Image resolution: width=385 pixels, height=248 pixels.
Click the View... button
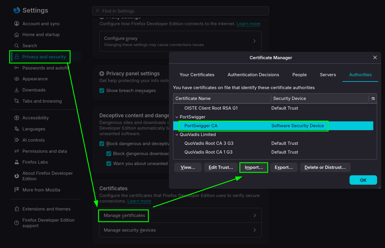pyautogui.click(x=188, y=167)
